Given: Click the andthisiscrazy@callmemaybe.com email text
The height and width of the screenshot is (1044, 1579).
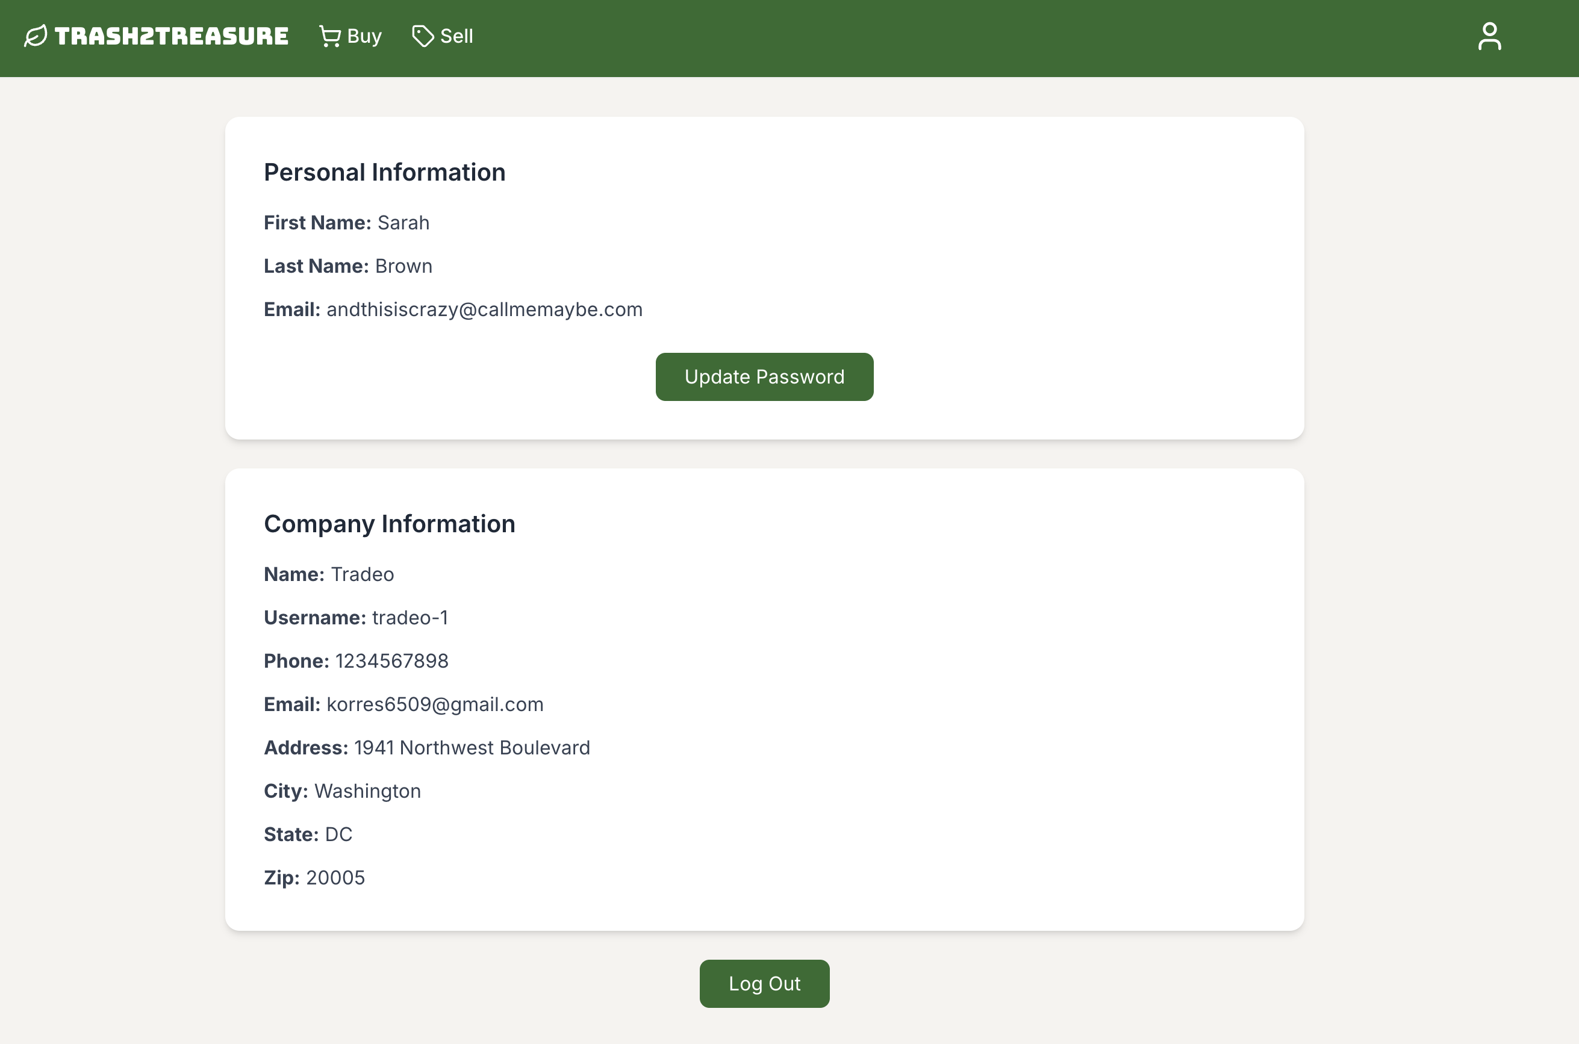Looking at the screenshot, I should (484, 309).
